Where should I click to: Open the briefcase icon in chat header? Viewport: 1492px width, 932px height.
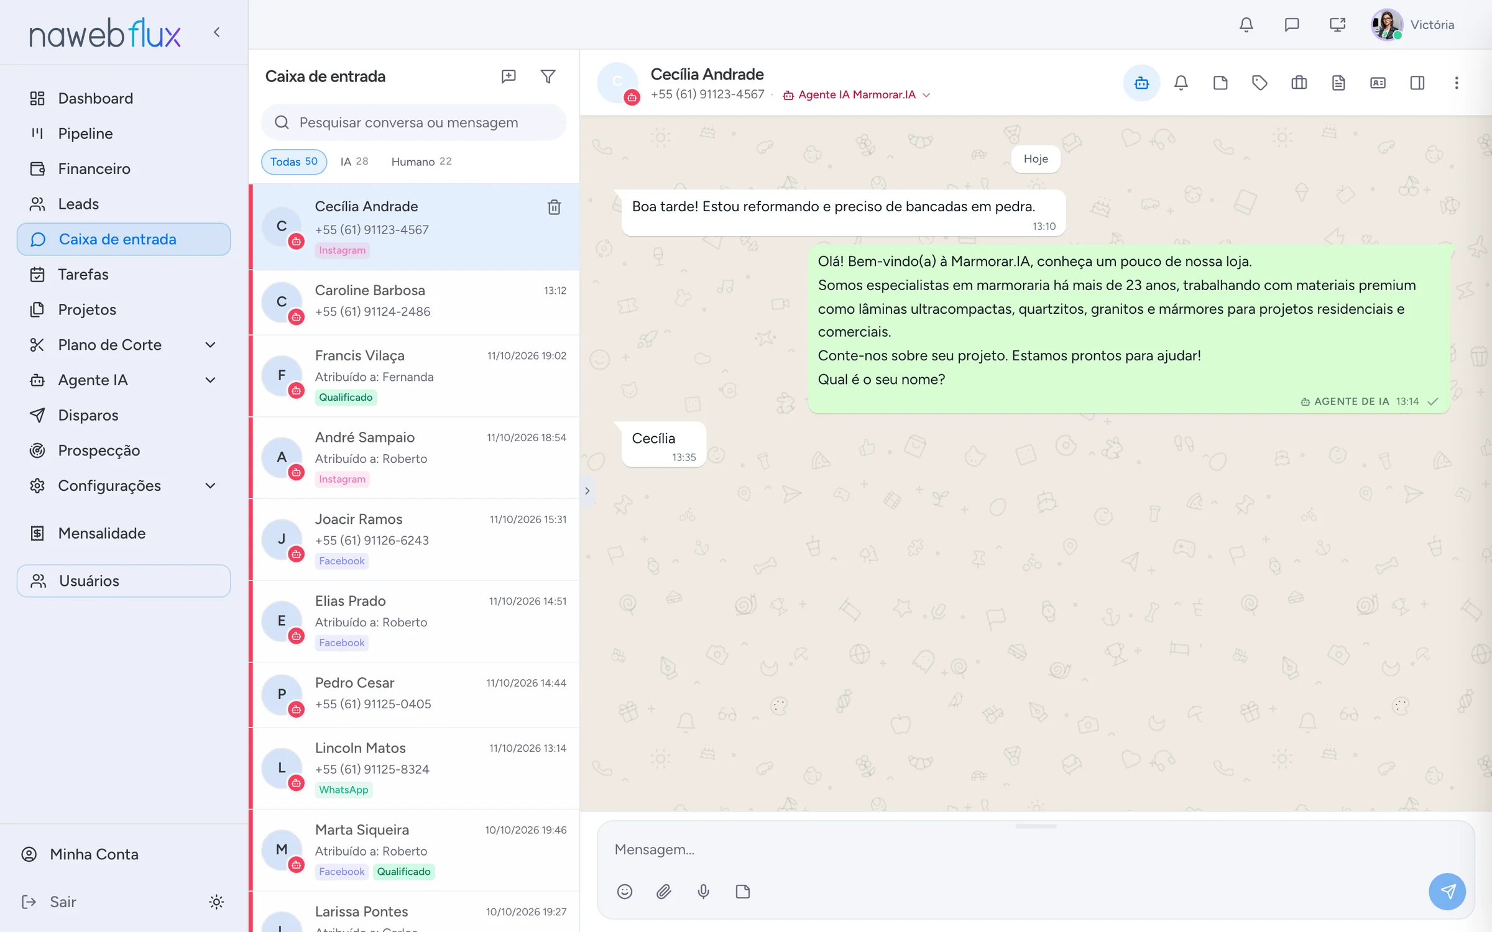pos(1299,83)
